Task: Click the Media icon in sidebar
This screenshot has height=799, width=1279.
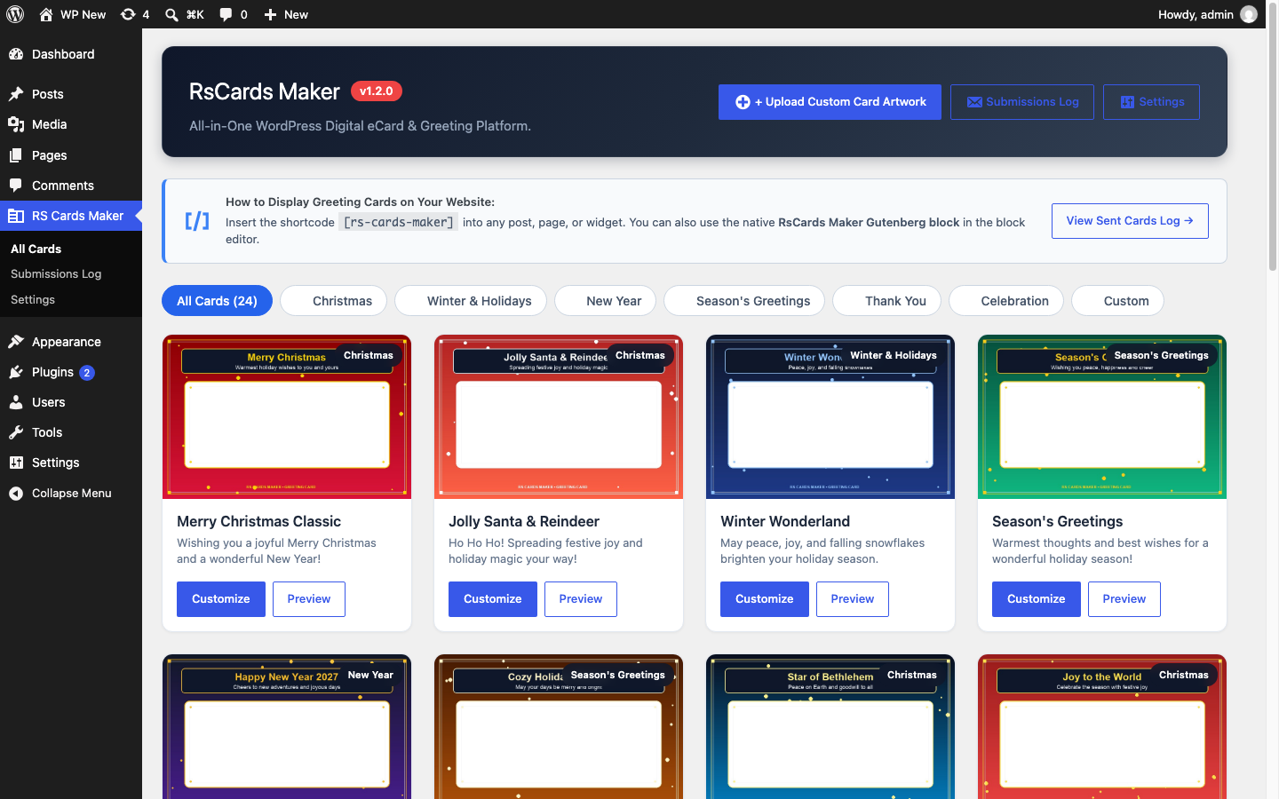Action: point(16,124)
